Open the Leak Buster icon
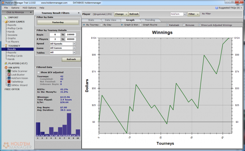Image resolution: width=245 pixels, height=151 pixels. click(9, 75)
